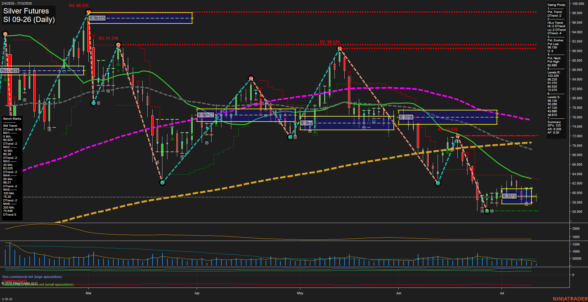588x302 pixels.
Task: Click the BM Trend: label
Action: 10,126
